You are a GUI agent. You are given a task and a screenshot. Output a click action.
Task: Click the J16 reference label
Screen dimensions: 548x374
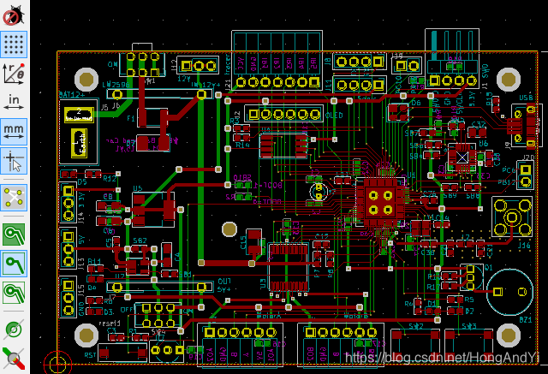pyautogui.click(x=524, y=246)
